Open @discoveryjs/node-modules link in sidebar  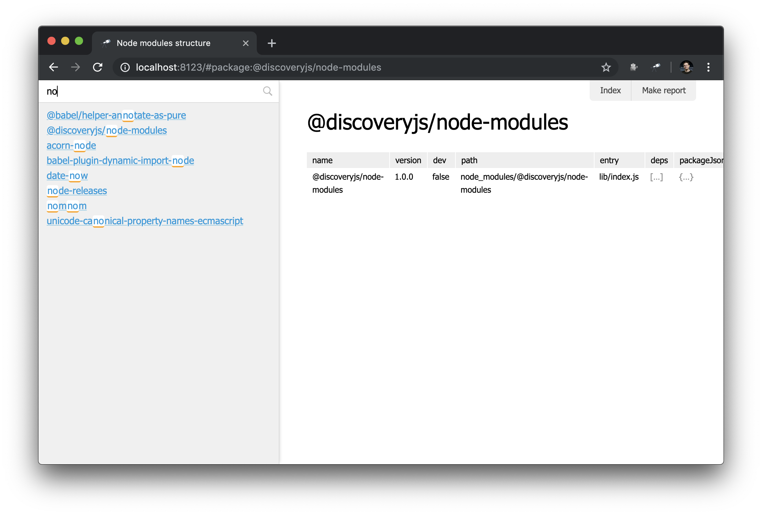pyautogui.click(x=107, y=130)
